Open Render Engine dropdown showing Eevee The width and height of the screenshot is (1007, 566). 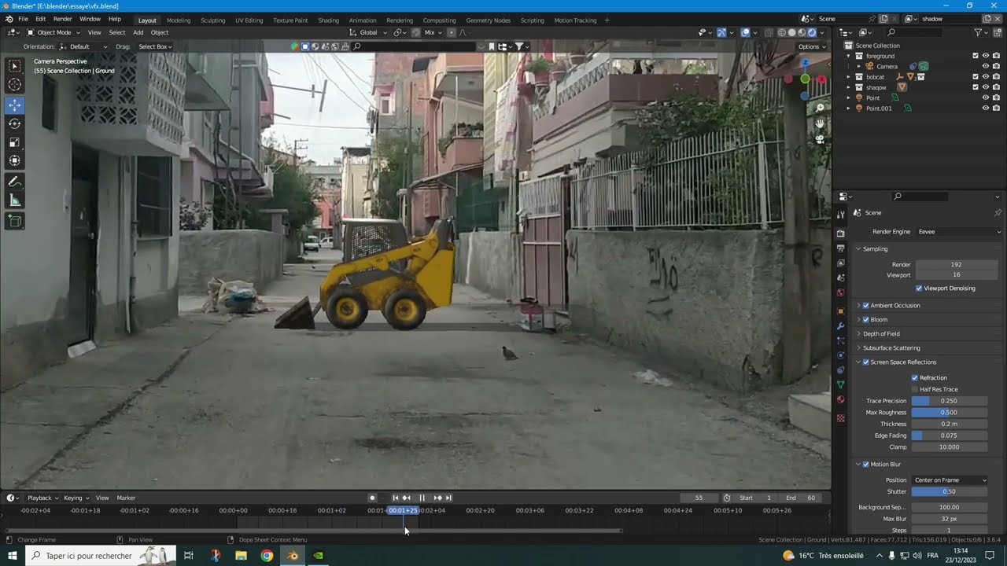(x=959, y=232)
